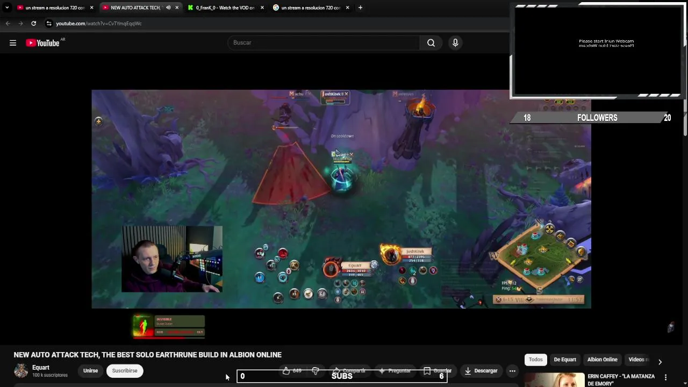Viewport: 688px width, 387px height.
Task: Open options menu for ERIN CAFFEY video
Action: pyautogui.click(x=665, y=377)
